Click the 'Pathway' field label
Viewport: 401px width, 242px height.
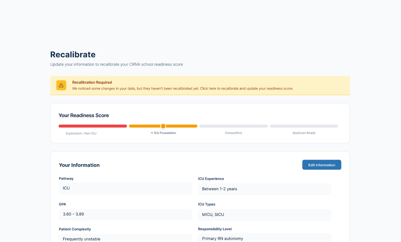click(x=66, y=178)
